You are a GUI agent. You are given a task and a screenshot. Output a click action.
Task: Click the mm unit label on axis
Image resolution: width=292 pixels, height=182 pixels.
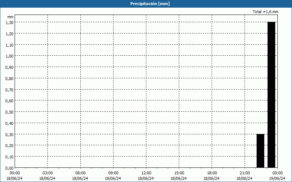10,17
